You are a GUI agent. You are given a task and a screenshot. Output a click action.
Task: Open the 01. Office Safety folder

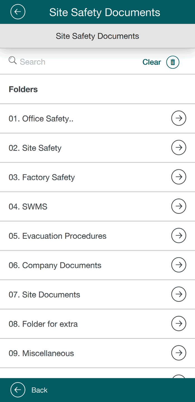(x=41, y=119)
